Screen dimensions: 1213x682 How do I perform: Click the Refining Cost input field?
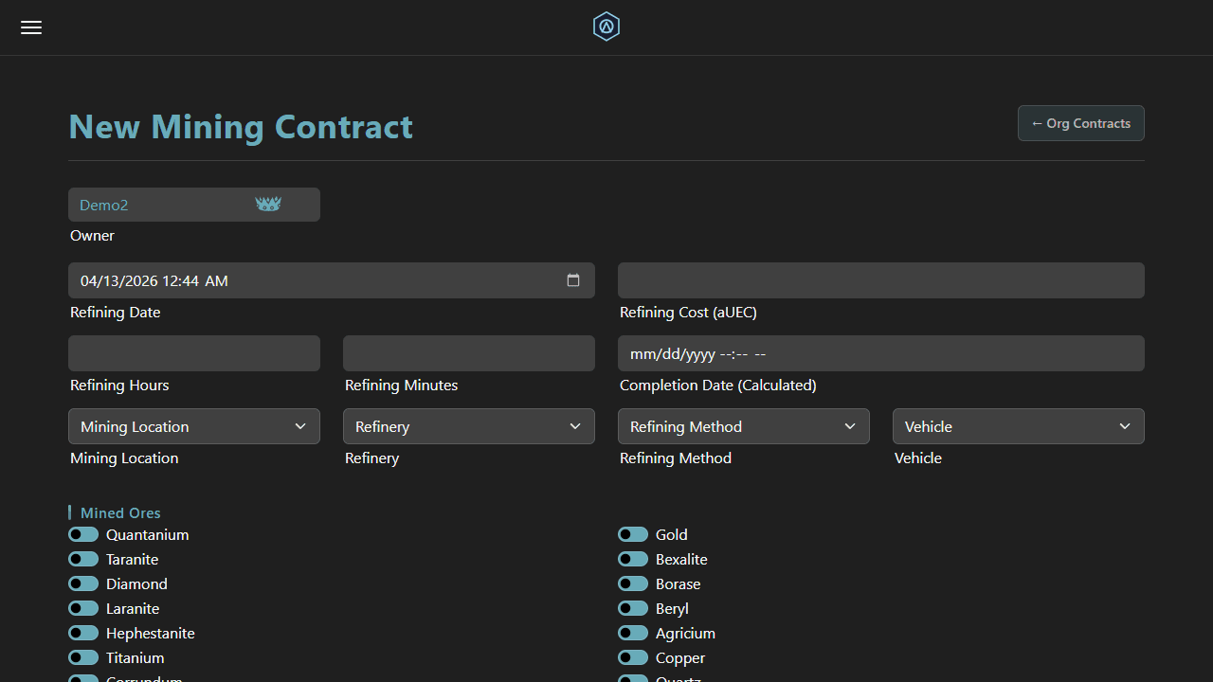[x=880, y=280]
